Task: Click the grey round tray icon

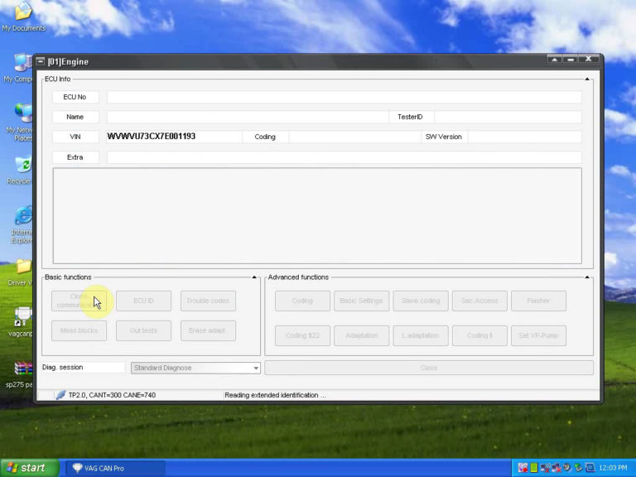Action: (x=567, y=468)
